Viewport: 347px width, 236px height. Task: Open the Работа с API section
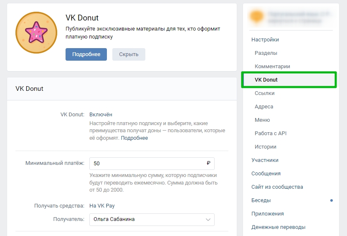[x=271, y=133]
